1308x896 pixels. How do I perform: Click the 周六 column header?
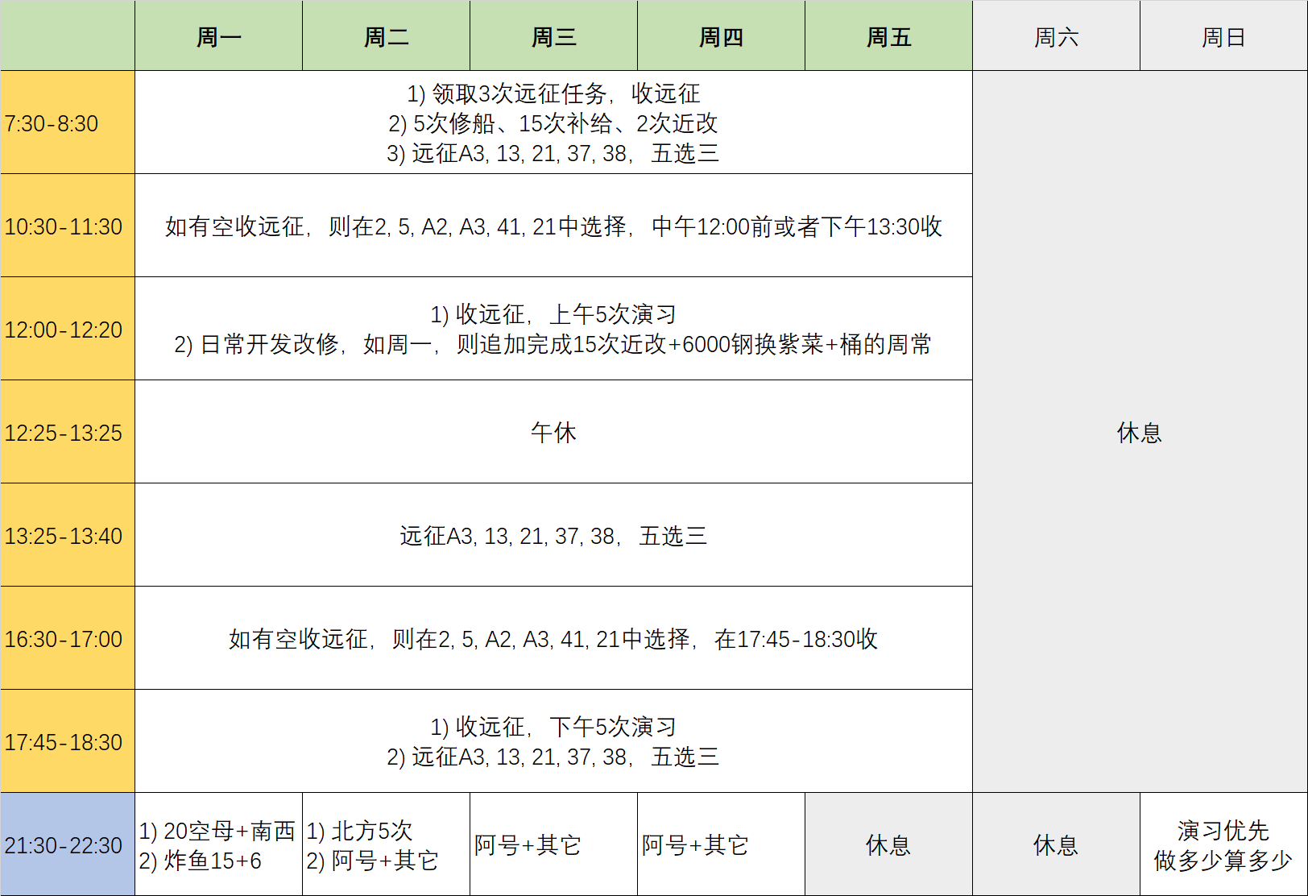[1056, 35]
